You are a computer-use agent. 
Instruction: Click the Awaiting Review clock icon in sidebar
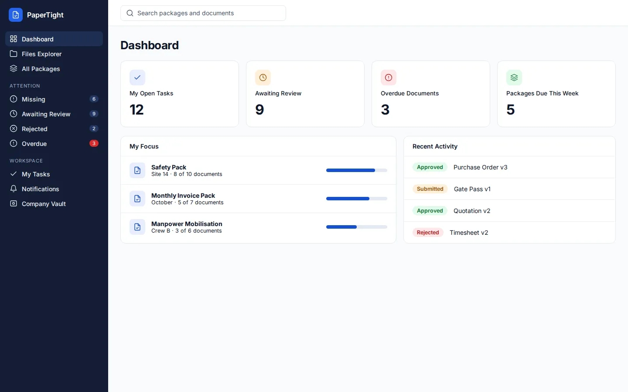[x=14, y=114]
